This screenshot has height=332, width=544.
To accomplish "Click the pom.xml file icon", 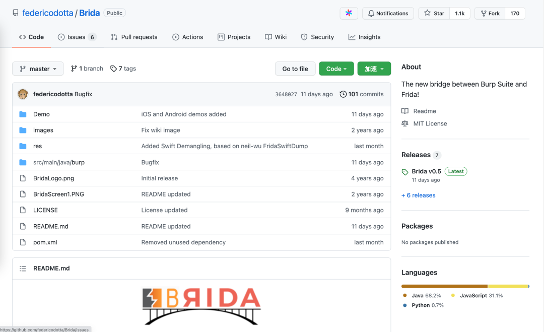I will (x=23, y=242).
